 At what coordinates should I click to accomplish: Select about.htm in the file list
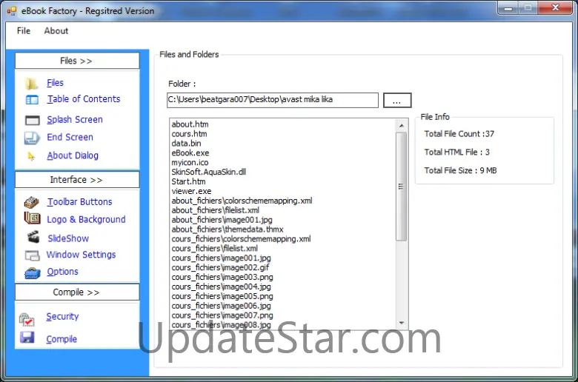pyautogui.click(x=190, y=124)
